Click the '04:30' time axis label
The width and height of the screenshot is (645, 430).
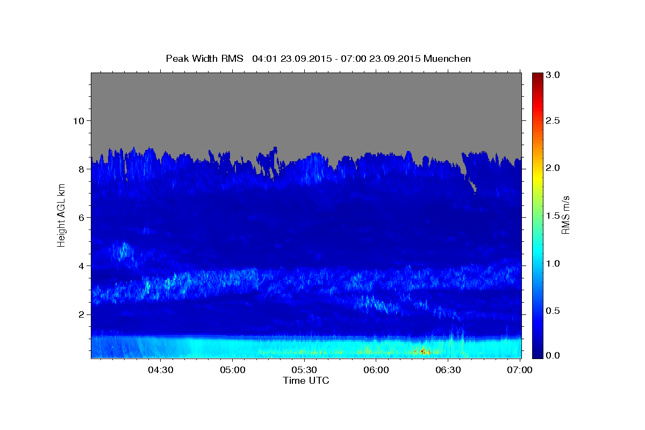[x=160, y=370]
